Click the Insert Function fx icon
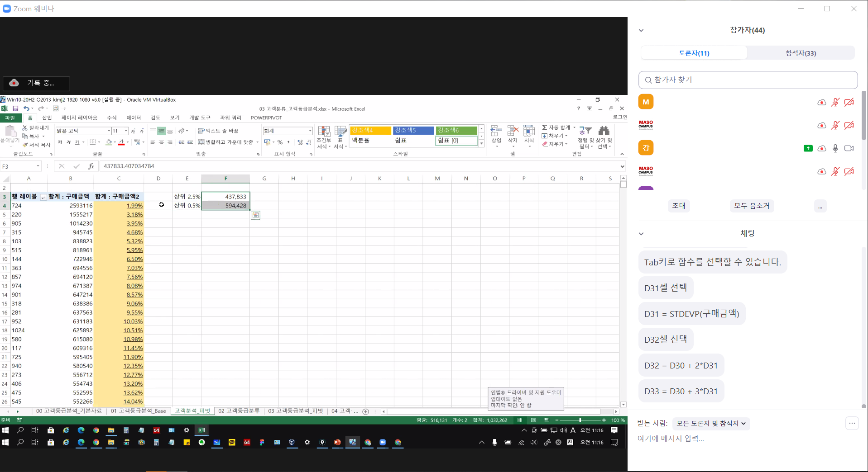The width and height of the screenshot is (868, 472). [x=91, y=166]
